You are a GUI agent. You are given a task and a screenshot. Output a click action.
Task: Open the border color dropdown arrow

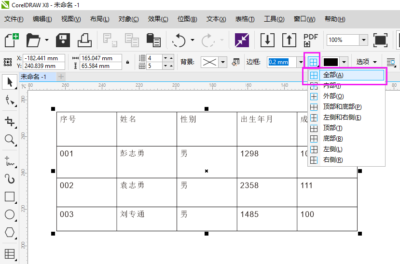coord(344,62)
